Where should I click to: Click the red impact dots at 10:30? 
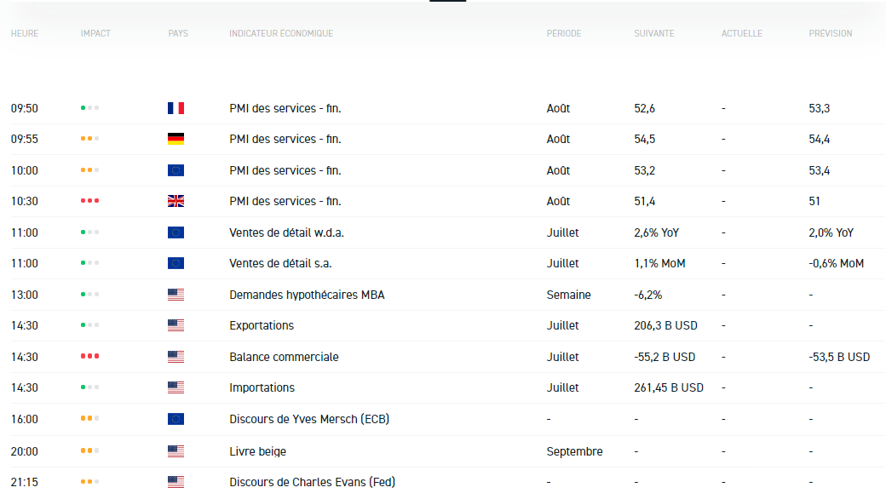click(x=89, y=201)
